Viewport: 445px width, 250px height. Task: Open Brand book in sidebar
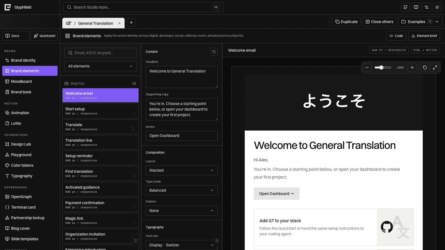(x=30, y=92)
